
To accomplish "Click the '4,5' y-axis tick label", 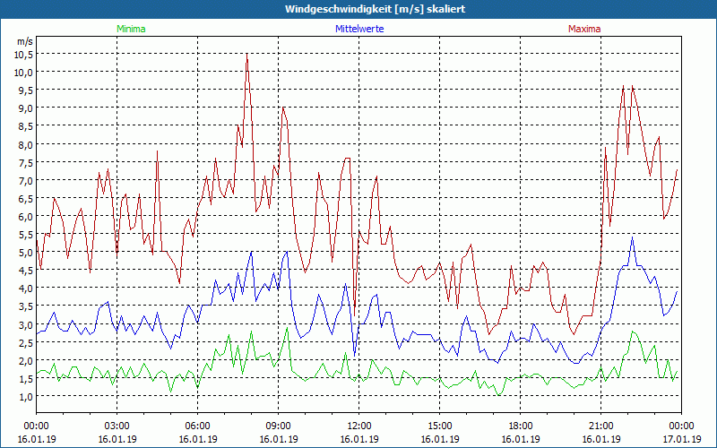I will point(26,271).
